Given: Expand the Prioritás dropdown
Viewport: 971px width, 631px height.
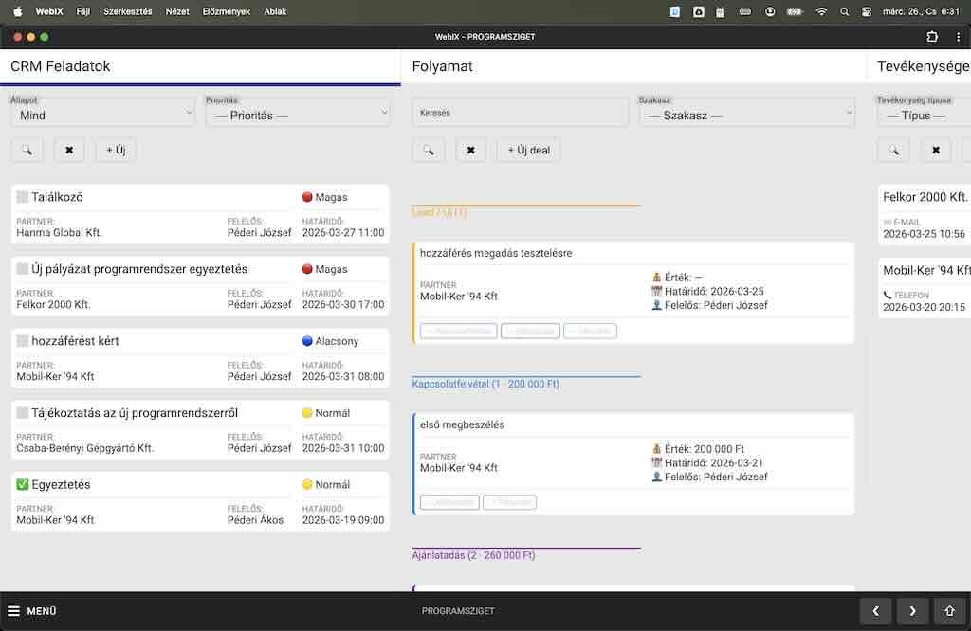Looking at the screenshot, I should click(x=298, y=115).
